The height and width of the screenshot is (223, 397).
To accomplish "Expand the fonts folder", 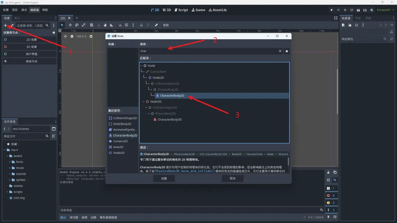I will click(x=10, y=162).
